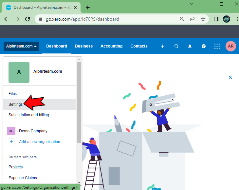Open Subscription and billing
Viewport: 239px width, 190px height.
tap(40, 115)
